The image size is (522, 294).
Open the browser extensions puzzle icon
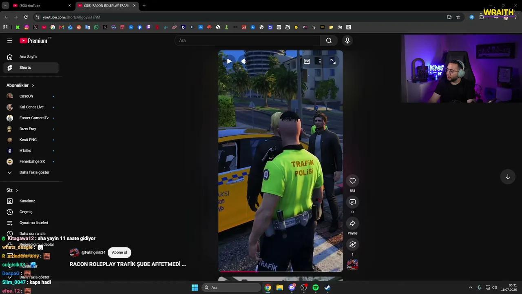coord(482,17)
